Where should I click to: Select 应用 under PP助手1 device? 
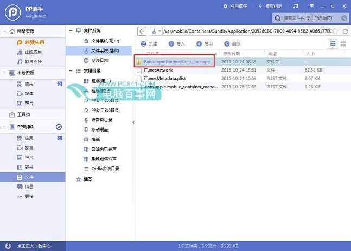[25, 138]
